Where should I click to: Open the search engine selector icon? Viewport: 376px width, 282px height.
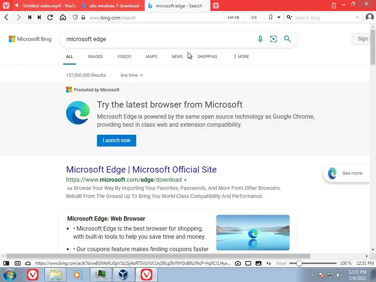(x=289, y=18)
